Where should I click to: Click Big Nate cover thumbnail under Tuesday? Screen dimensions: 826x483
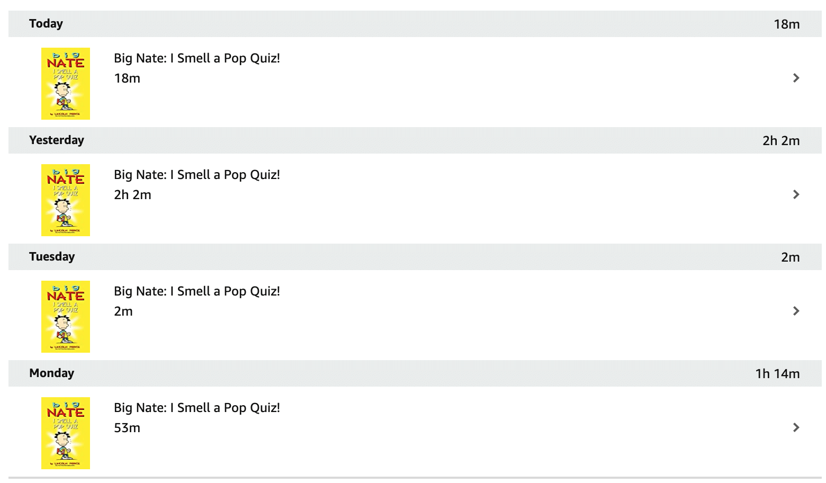point(66,317)
